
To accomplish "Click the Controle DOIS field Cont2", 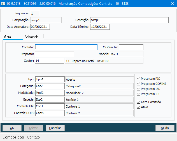I will pyautogui.click(x=50, y=113).
